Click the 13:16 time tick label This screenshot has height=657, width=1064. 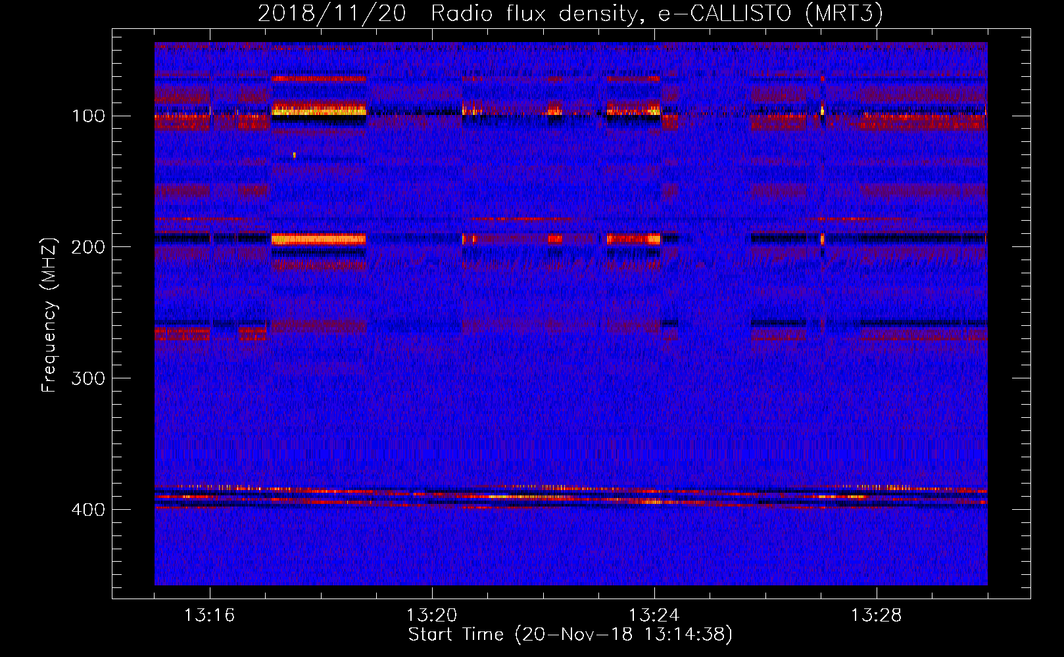[209, 616]
